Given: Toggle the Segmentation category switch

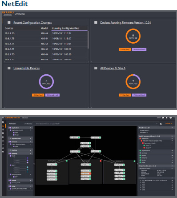Looking at the screenshot, I should click(10, 138).
